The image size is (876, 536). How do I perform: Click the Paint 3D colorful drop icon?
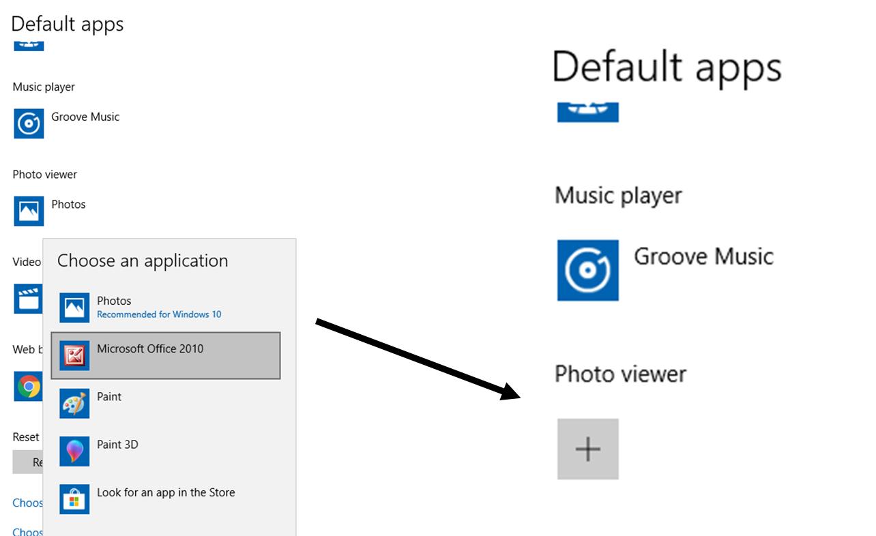tap(74, 451)
